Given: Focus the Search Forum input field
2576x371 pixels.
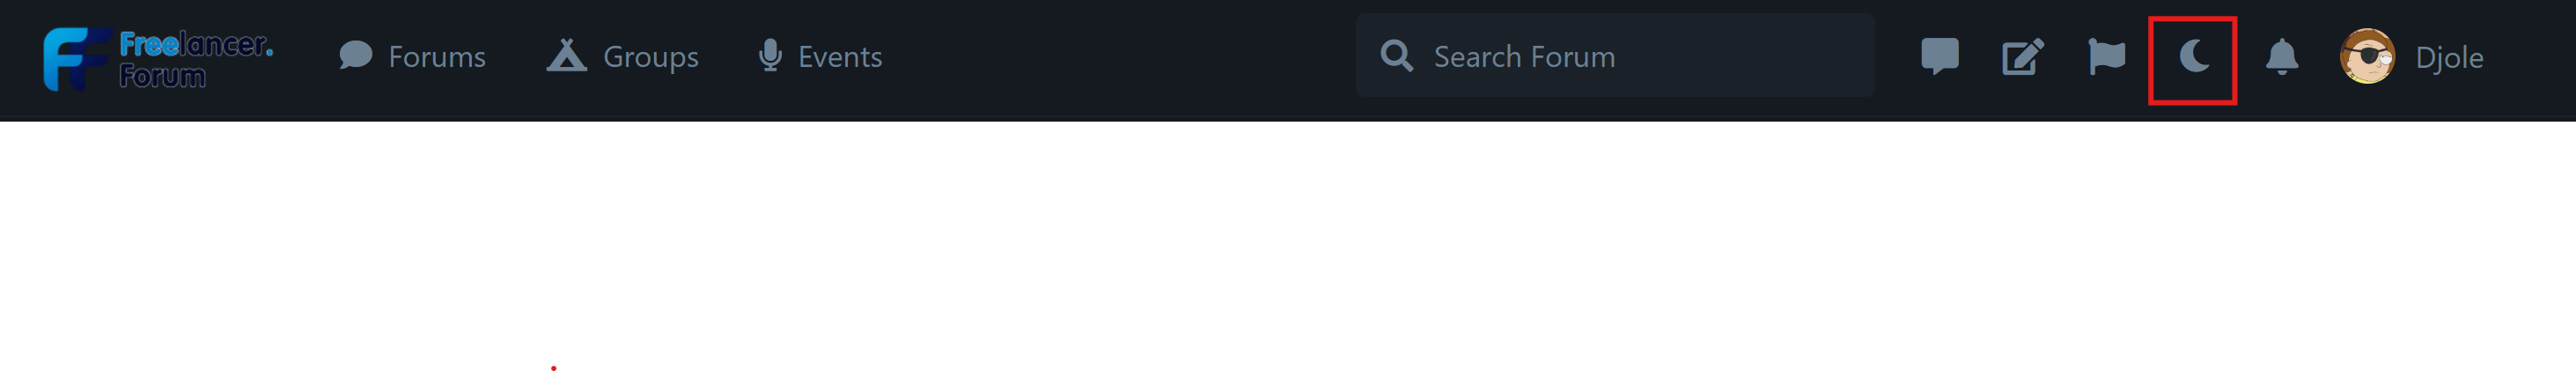Looking at the screenshot, I should [1615, 56].
